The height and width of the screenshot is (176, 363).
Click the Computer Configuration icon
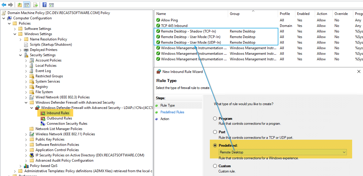[9, 18]
